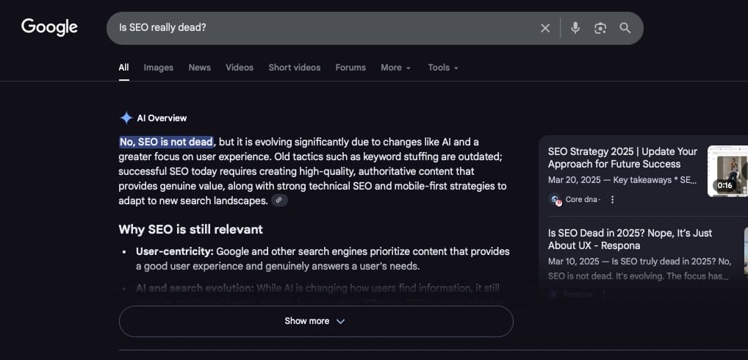Open the Tools dropdown
The height and width of the screenshot is (360, 748).
click(442, 68)
